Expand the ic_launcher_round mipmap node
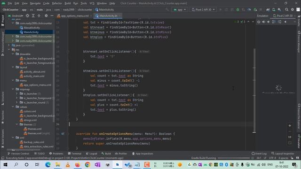Image resolution: width=301 pixels, height=169 pixels. click(x=17, y=102)
